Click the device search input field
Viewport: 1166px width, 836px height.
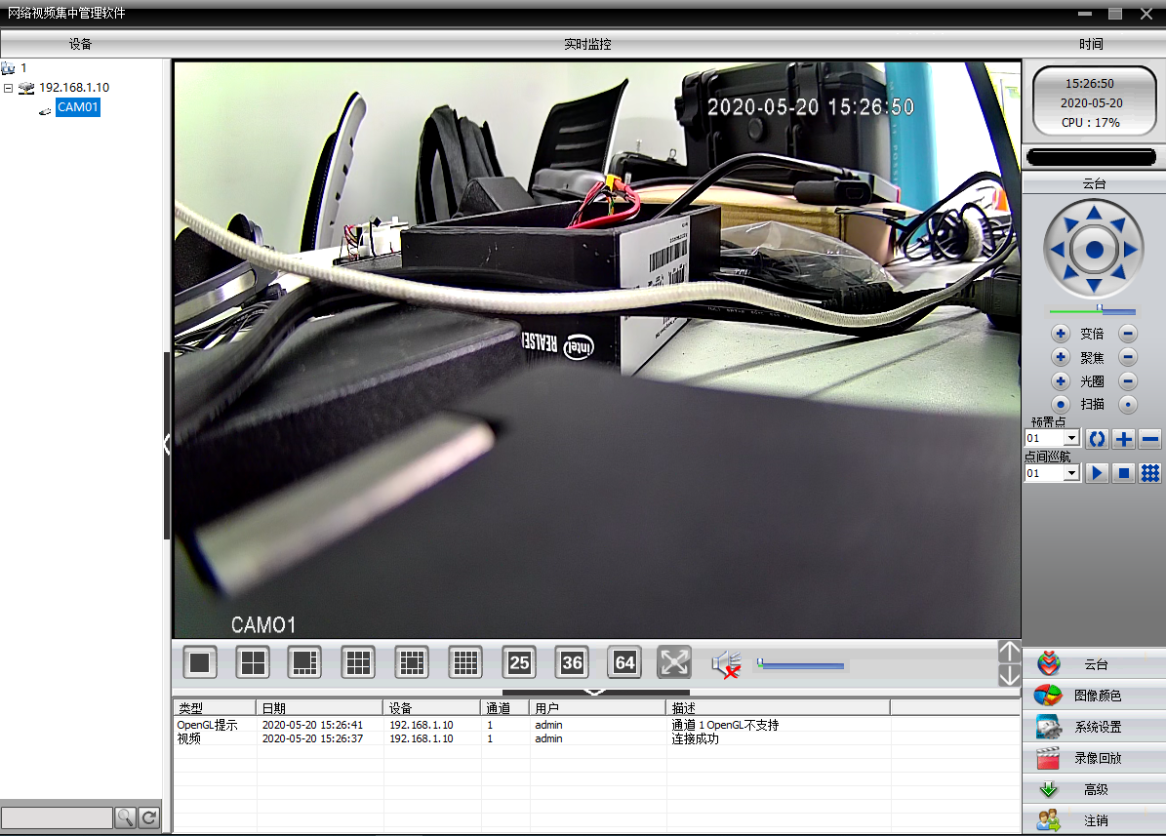tap(57, 818)
